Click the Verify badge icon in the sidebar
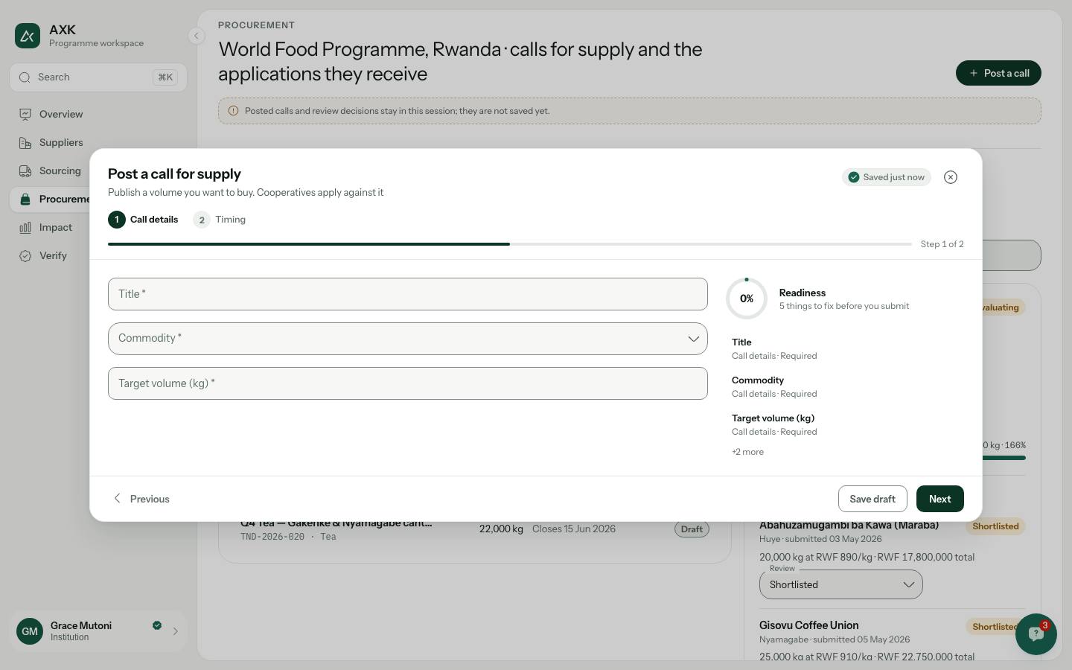Image resolution: width=1072 pixels, height=670 pixels. [x=25, y=255]
